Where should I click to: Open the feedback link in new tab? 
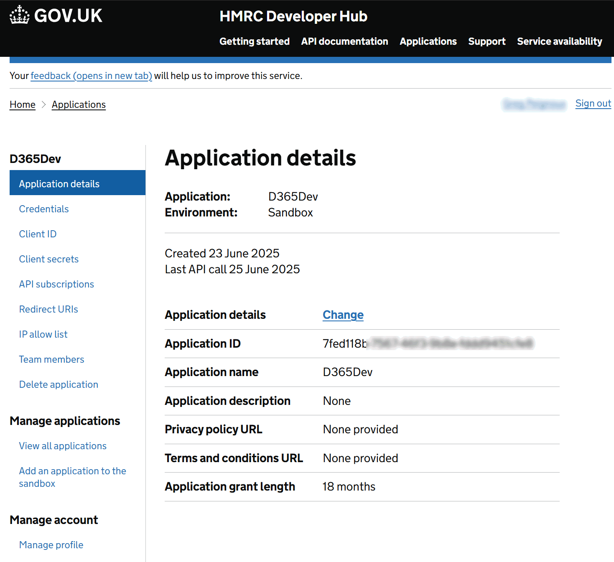tap(91, 76)
